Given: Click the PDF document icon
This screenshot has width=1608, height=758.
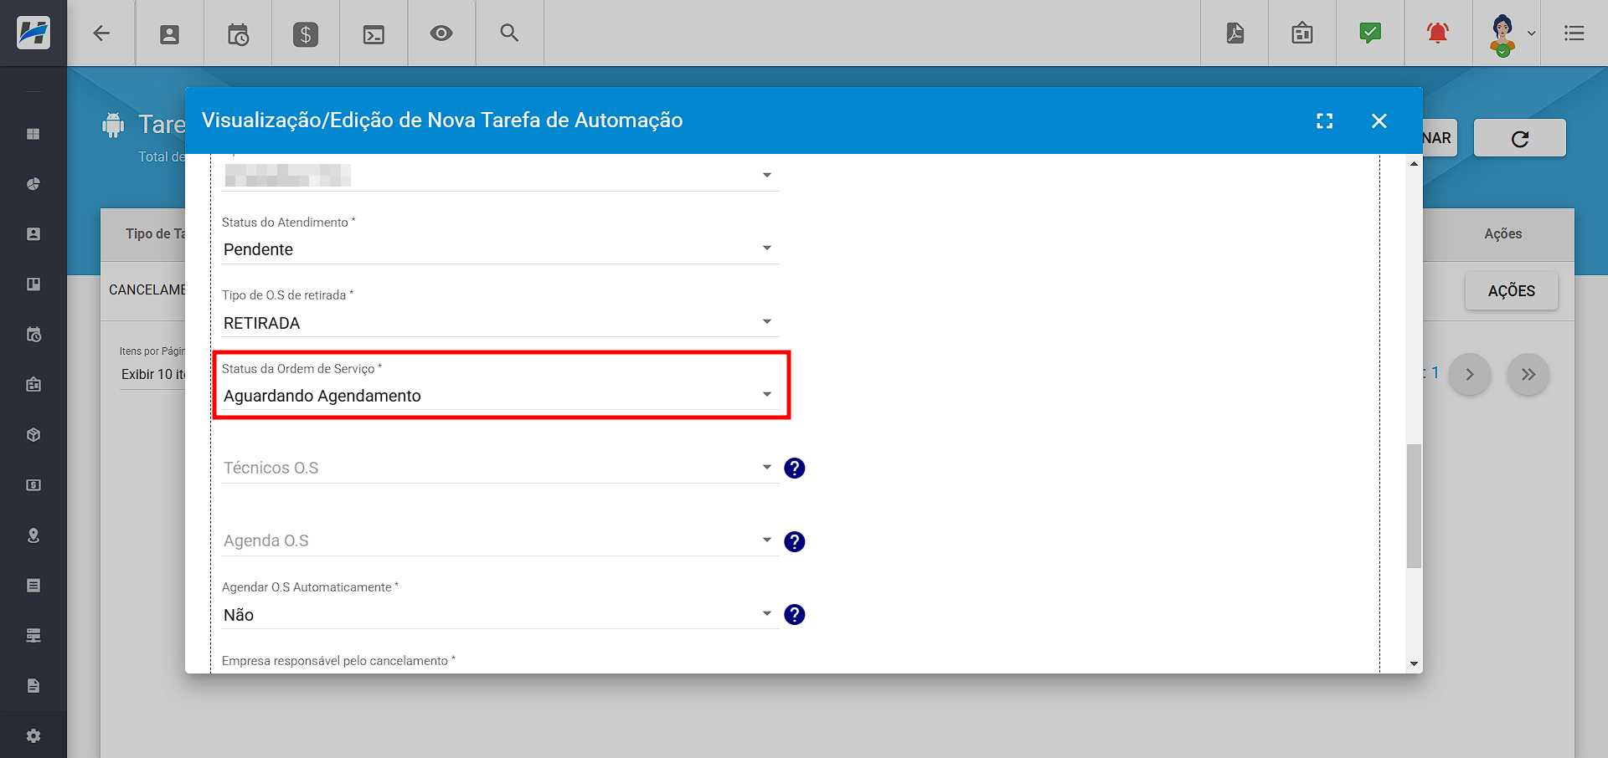Looking at the screenshot, I should [x=1234, y=33].
